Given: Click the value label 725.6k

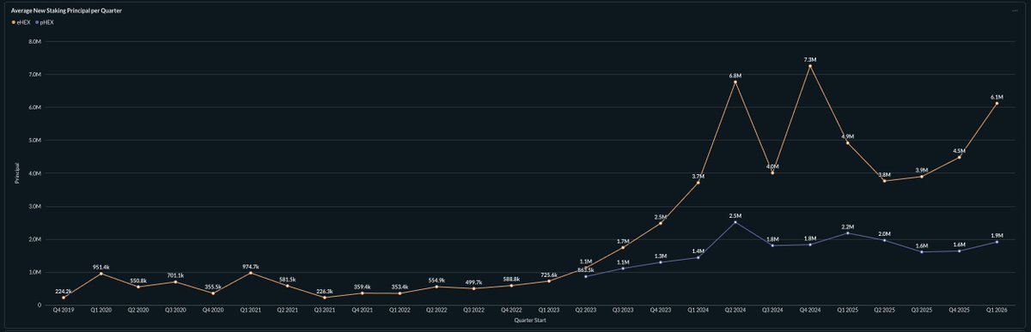Looking at the screenshot, I should point(548,275).
